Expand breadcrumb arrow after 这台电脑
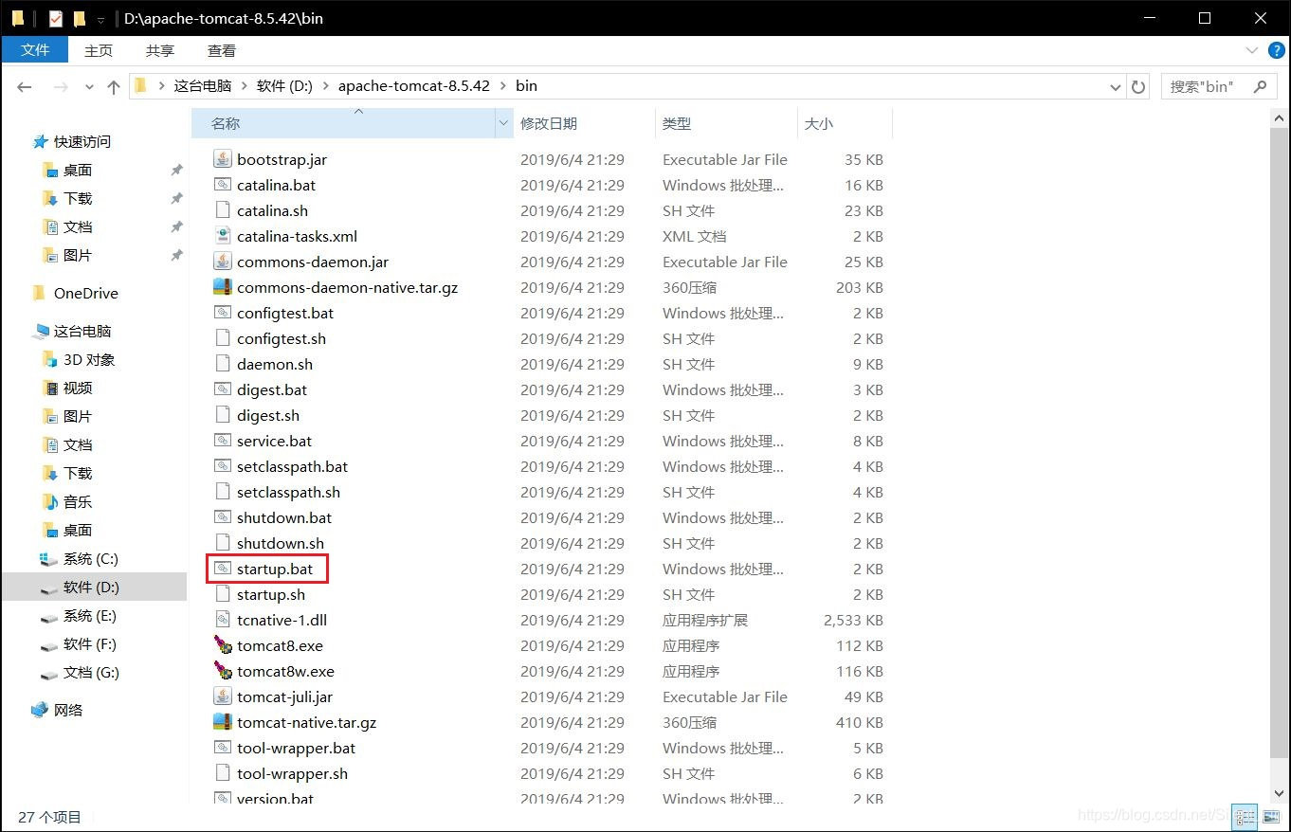This screenshot has height=832, width=1291. pos(245,86)
